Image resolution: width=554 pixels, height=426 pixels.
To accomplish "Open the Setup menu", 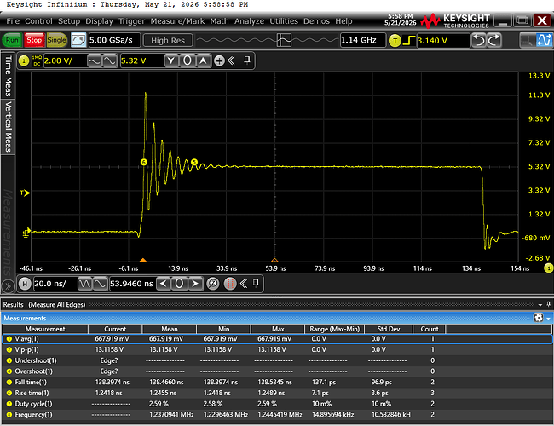I will point(69,21).
